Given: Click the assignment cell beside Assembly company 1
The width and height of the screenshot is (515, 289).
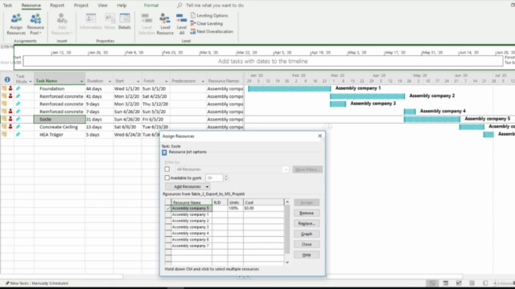Looking at the screenshot, I should [168, 214].
